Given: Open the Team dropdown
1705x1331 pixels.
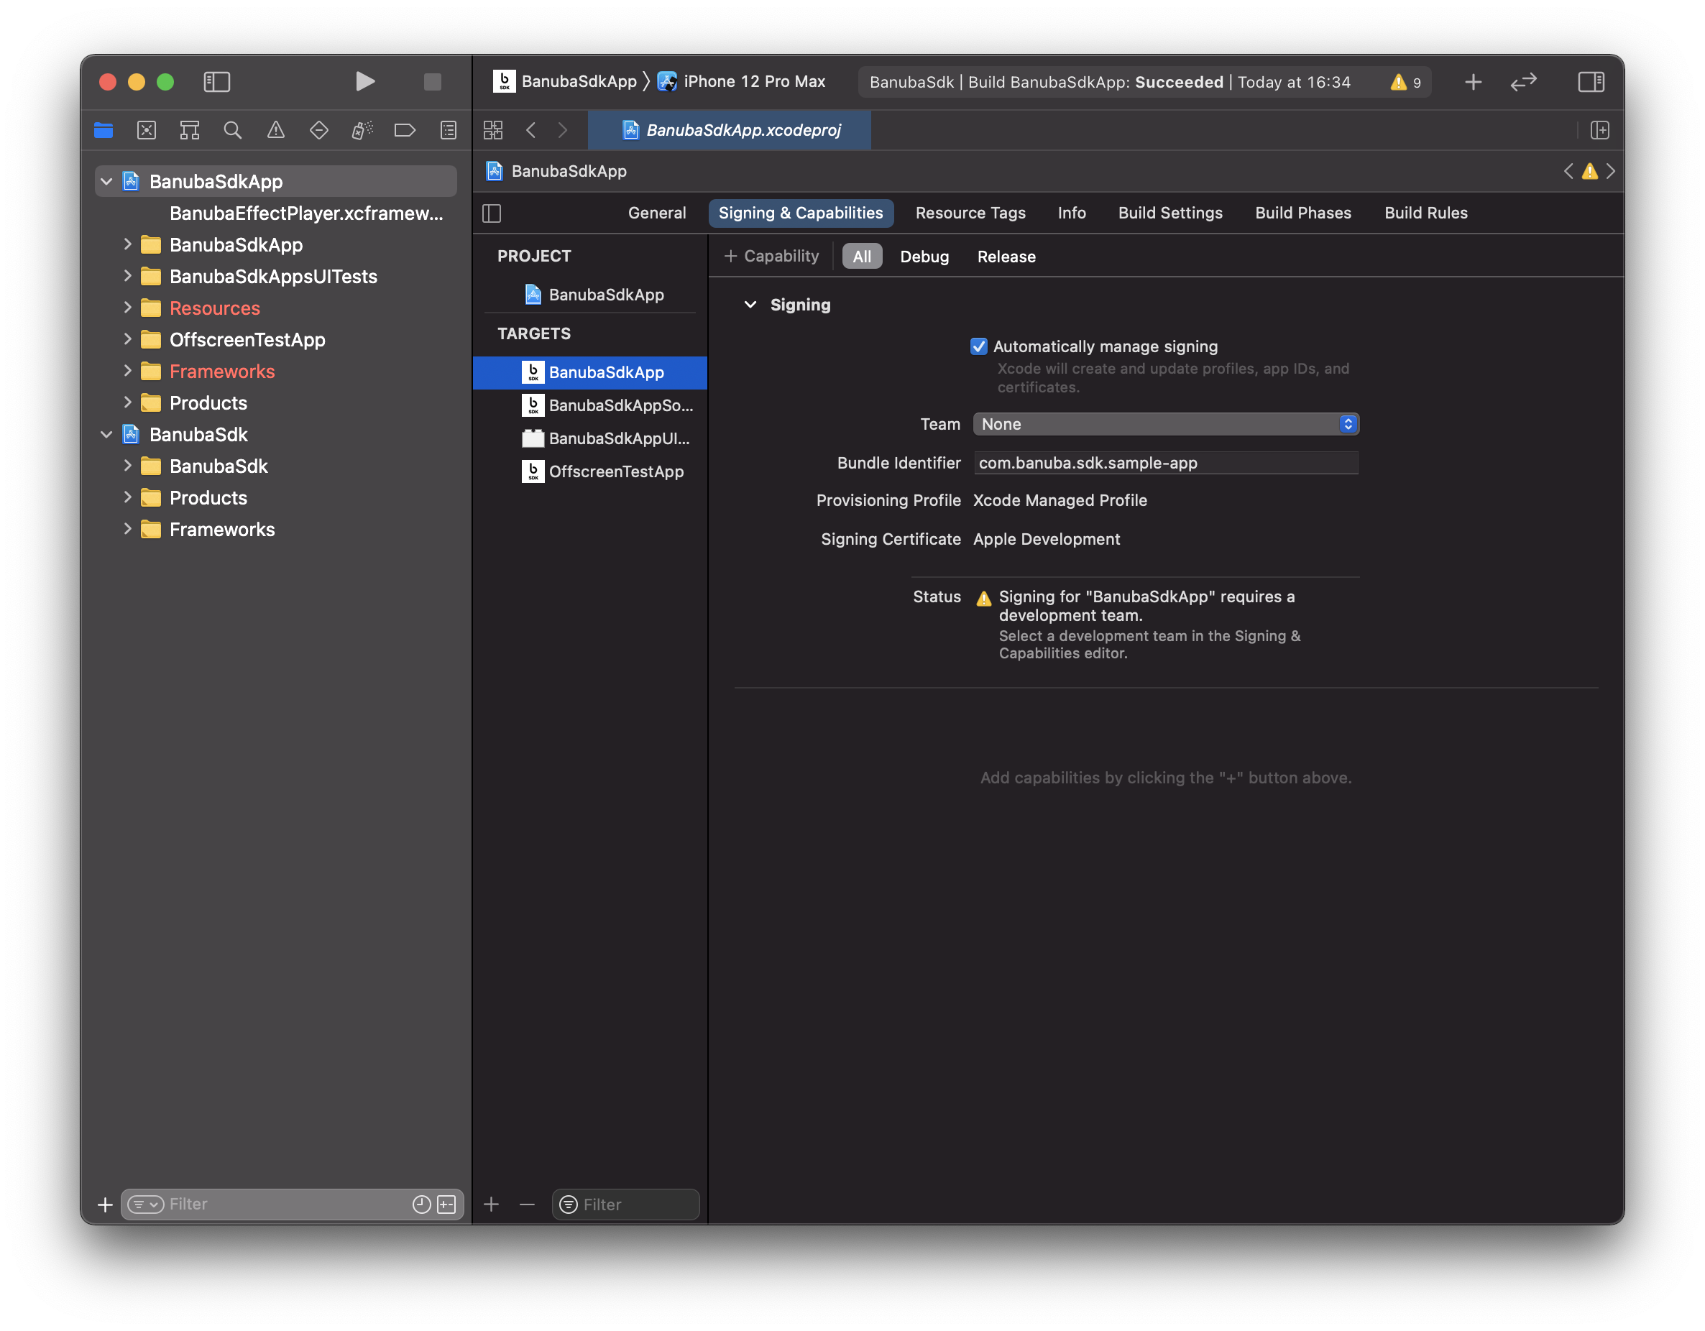Looking at the screenshot, I should click(1166, 424).
